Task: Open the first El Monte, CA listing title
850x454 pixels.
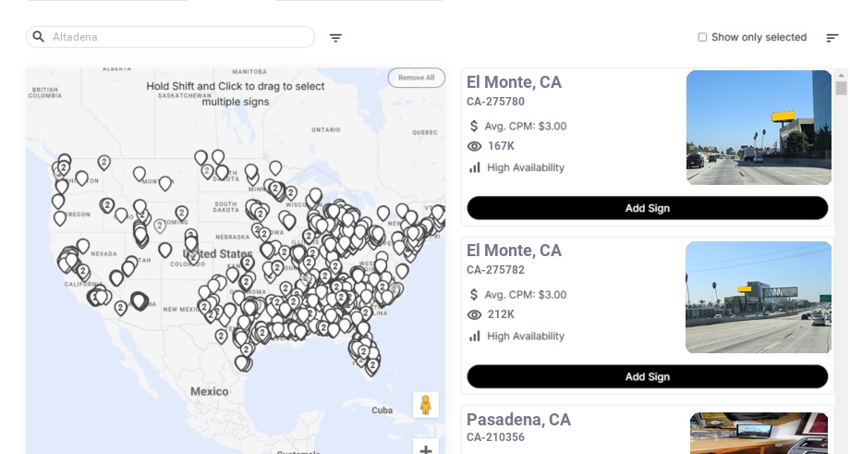Action: tap(514, 82)
